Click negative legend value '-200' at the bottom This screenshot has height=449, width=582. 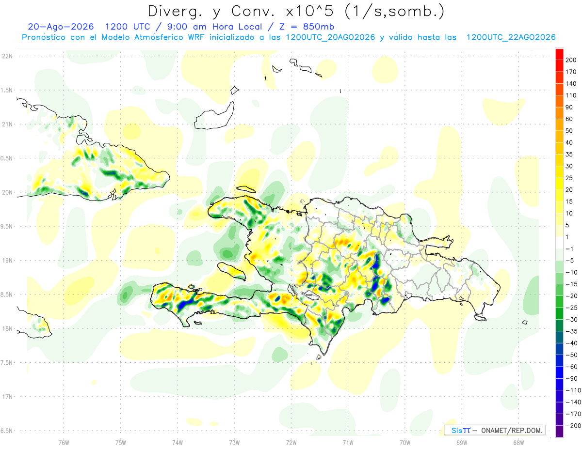point(573,426)
